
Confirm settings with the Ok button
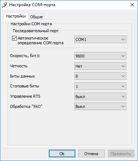click(x=62, y=154)
